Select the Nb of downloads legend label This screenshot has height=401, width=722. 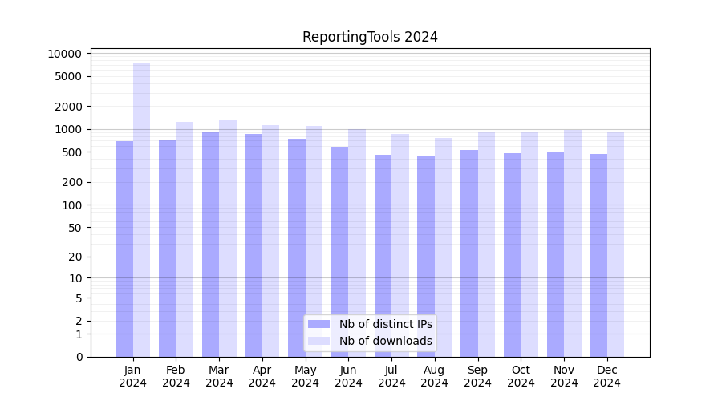pyautogui.click(x=385, y=341)
